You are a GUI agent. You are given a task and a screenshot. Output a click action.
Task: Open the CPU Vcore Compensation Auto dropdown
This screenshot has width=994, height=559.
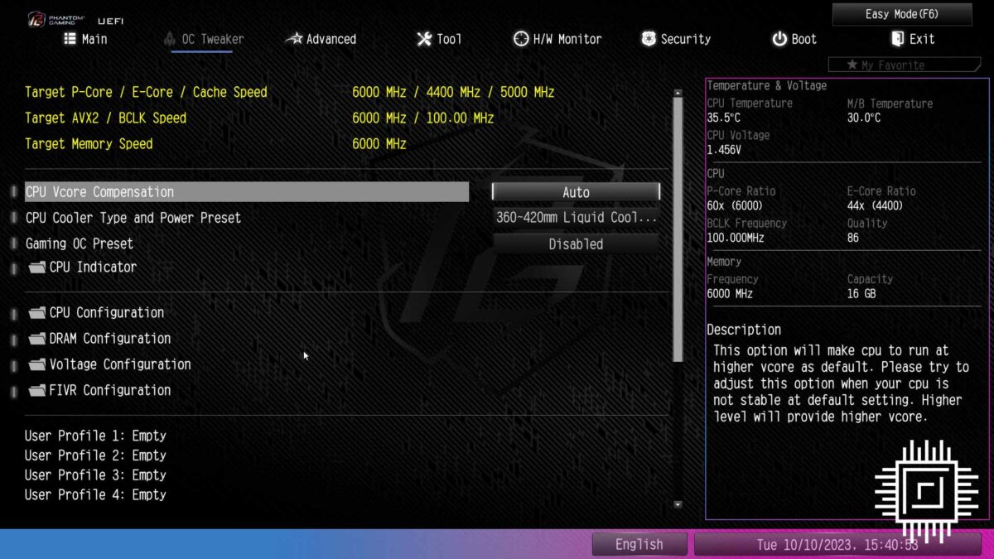575,191
